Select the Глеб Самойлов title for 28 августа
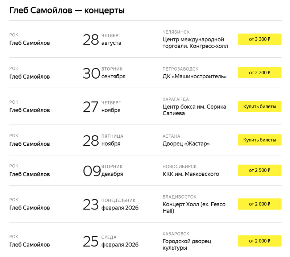 pyautogui.click(x=30, y=43)
